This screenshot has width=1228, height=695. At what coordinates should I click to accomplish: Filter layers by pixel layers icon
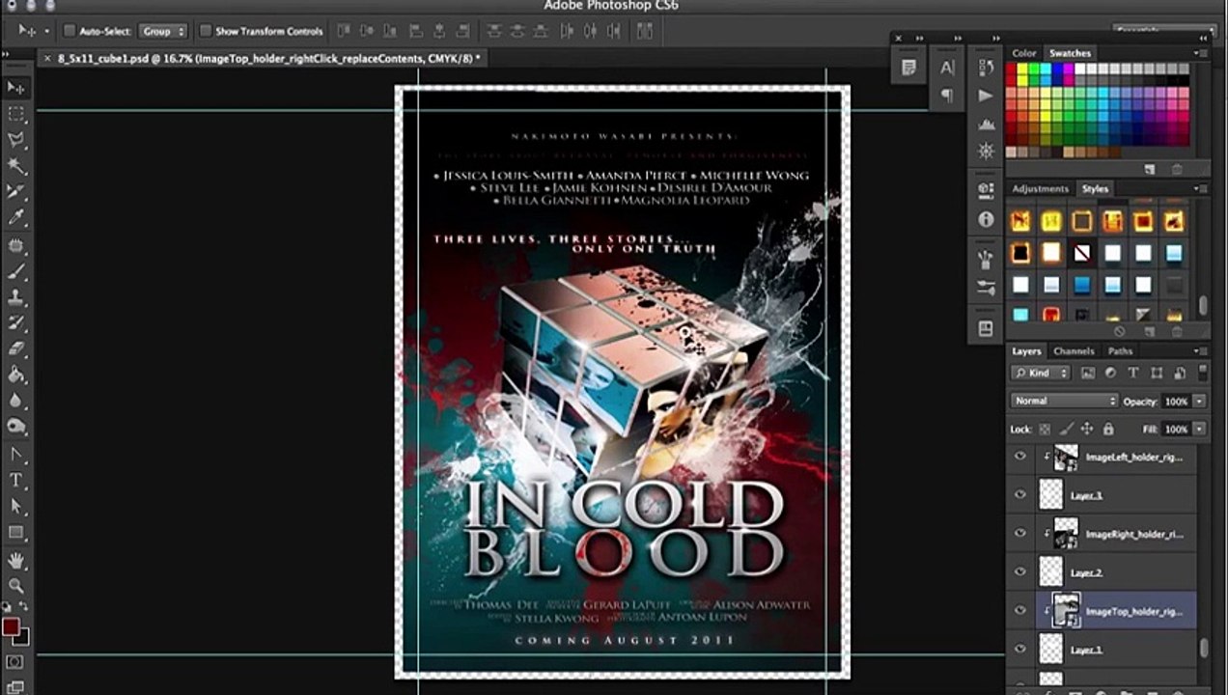(x=1088, y=373)
